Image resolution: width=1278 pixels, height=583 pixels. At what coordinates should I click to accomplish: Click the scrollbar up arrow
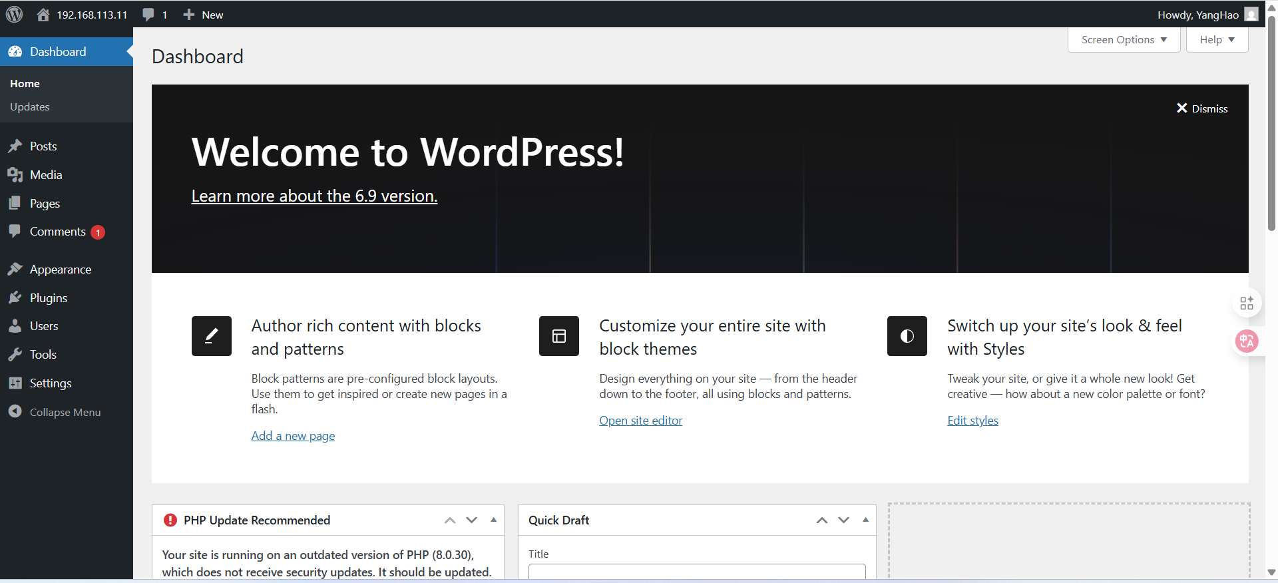click(x=1272, y=7)
